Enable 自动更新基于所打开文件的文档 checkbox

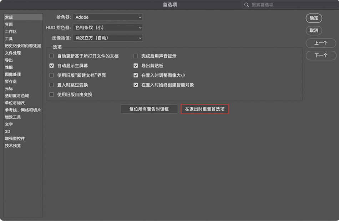coord(51,56)
